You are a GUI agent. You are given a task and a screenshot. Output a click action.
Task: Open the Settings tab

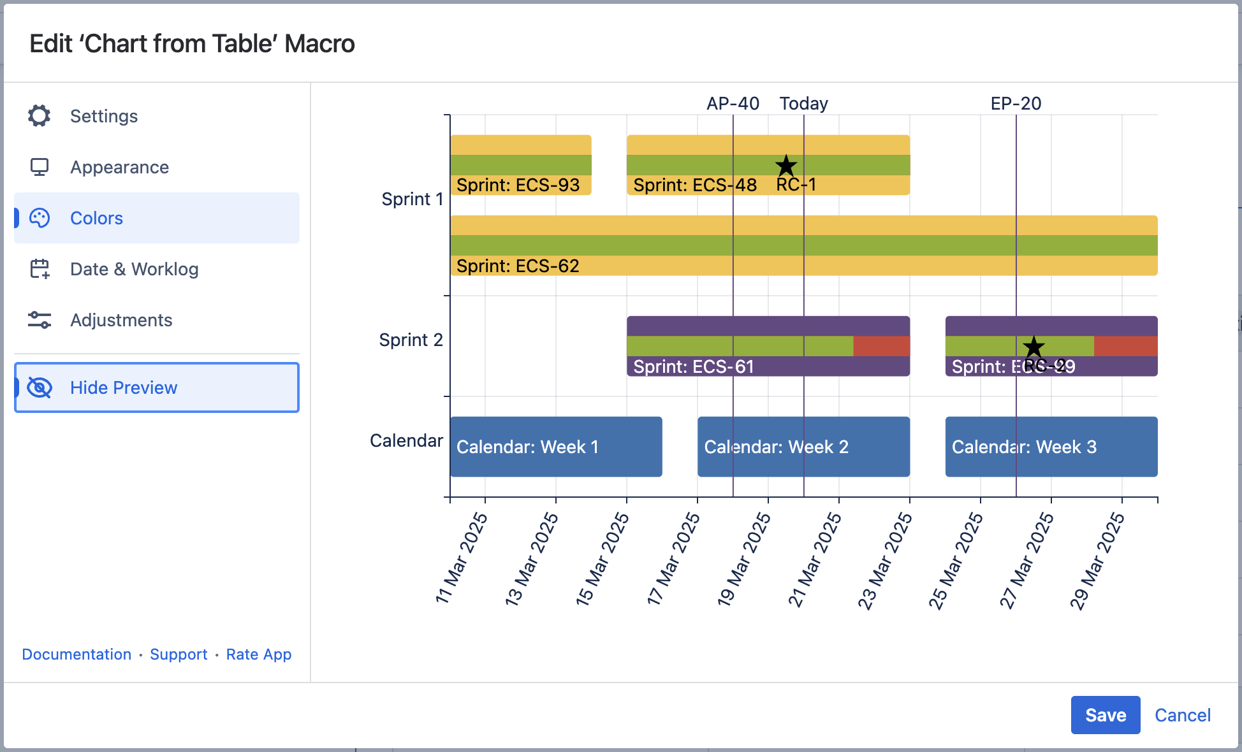pos(104,116)
